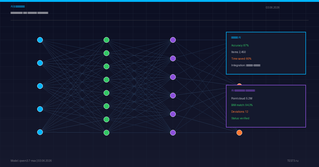Select the middle blue input node
The width and height of the screenshot is (319, 167).
click(40, 86)
